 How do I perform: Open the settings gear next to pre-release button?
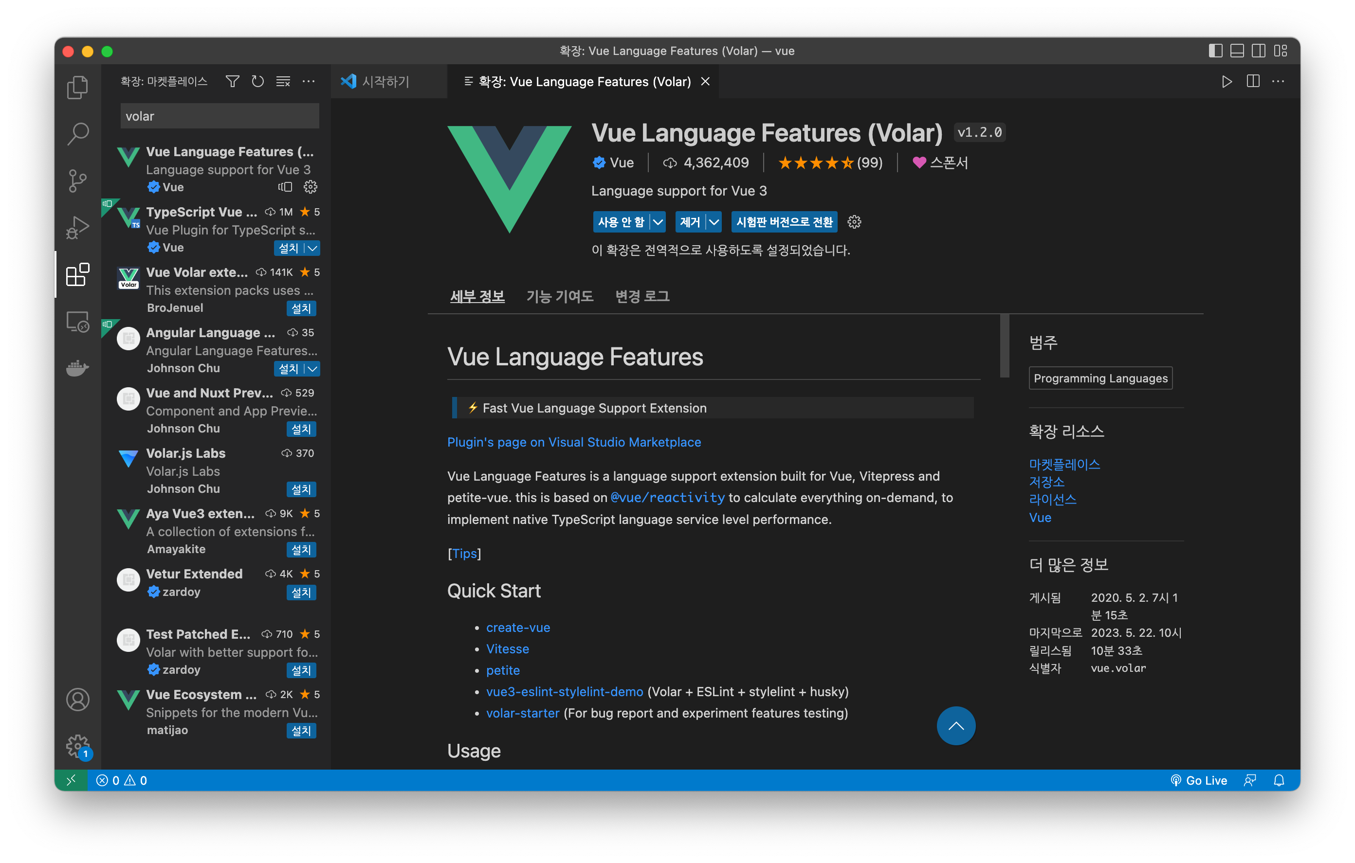point(854,222)
